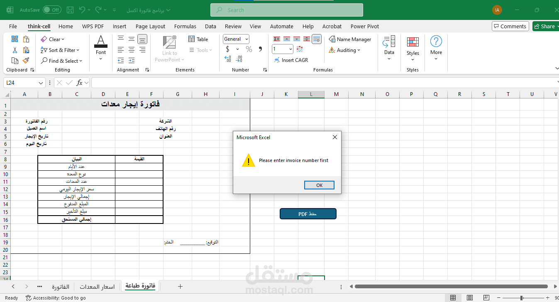The height and width of the screenshot is (302, 559).
Task: Open the Page Layout tab
Action: [150, 26]
